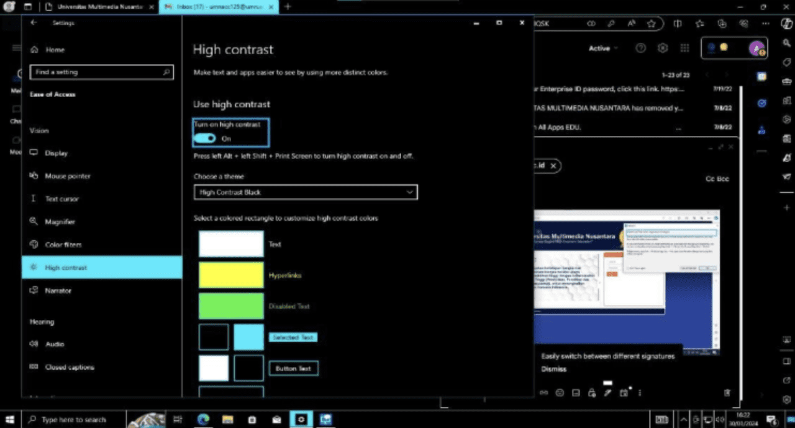The width and height of the screenshot is (795, 428).
Task: Go back using the Settings back arrow
Action: point(34,23)
